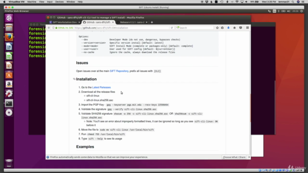The width and height of the screenshot is (308, 173).
Task: Open Ubuntu Dash search icon in launcher
Action: [9, 18]
